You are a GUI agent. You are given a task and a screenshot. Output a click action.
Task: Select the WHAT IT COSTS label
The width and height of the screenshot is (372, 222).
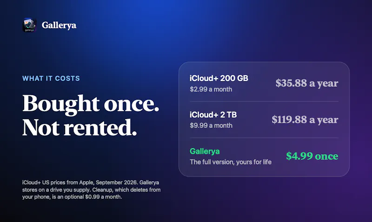pyautogui.click(x=51, y=78)
